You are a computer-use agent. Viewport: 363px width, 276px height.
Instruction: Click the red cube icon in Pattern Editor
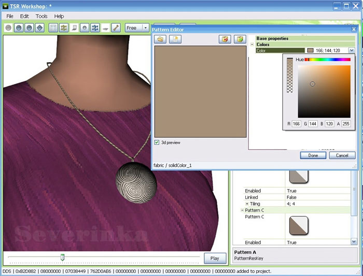point(225,39)
